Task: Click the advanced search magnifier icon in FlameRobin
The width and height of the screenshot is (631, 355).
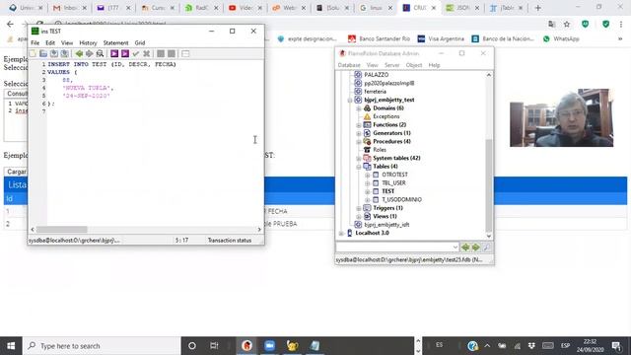Action: tap(486, 248)
